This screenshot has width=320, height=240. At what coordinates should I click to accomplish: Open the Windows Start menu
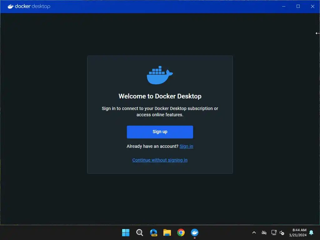[x=126, y=232]
